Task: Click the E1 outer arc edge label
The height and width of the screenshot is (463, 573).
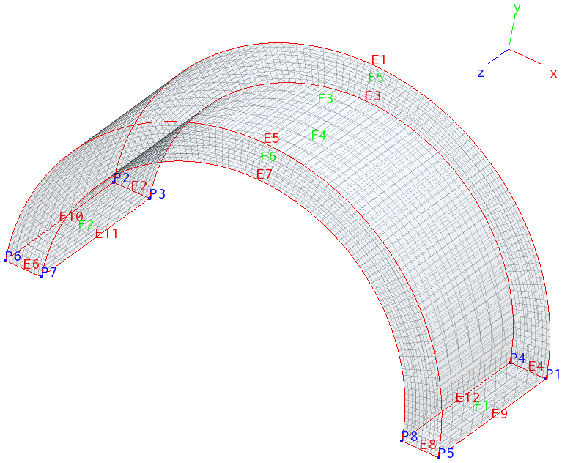Action: [379, 60]
